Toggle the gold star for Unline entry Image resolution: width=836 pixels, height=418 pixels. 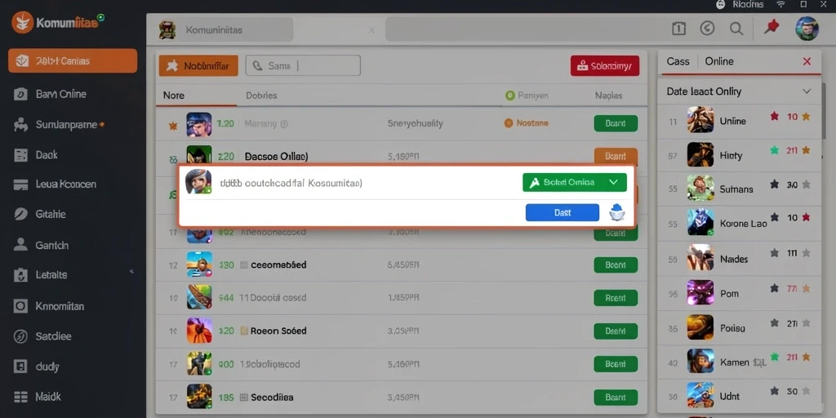tap(806, 116)
